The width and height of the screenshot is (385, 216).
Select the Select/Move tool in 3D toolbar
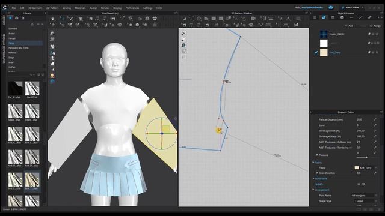click(x=63, y=19)
